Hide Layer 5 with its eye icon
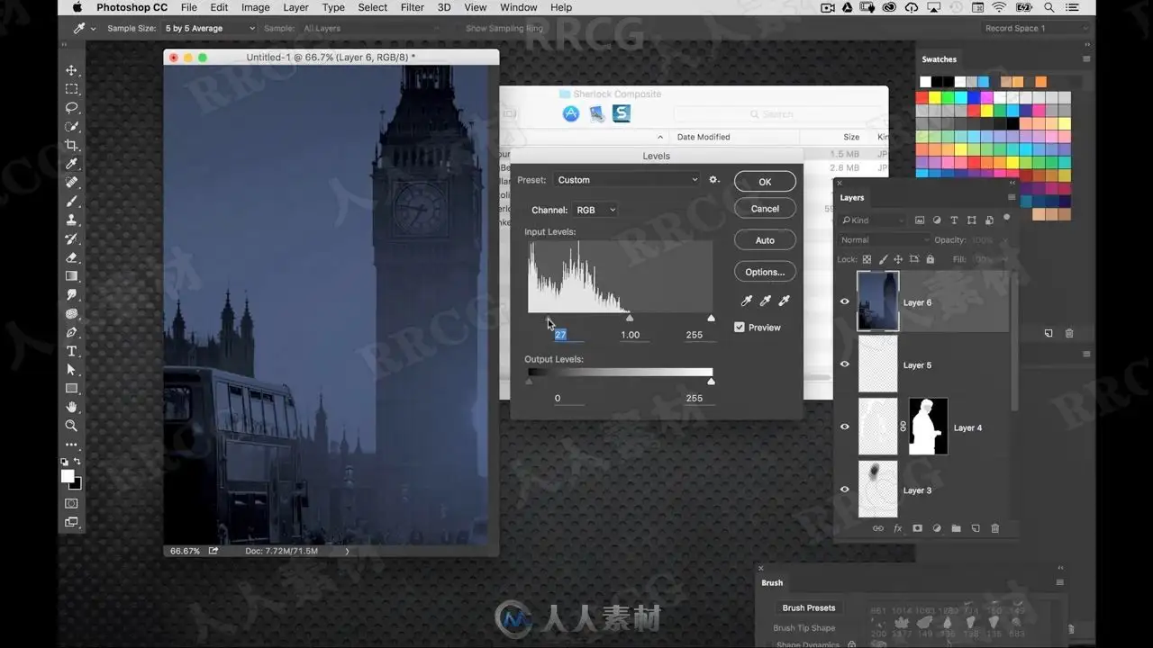The width and height of the screenshot is (1153, 648). pyautogui.click(x=845, y=364)
